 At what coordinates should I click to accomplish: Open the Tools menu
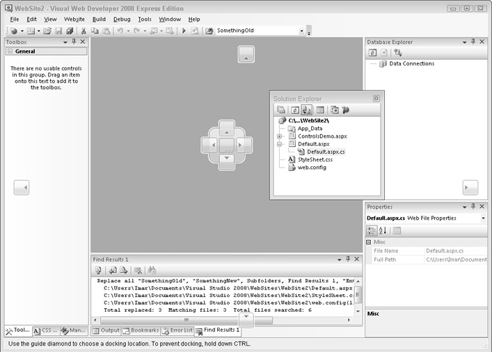[145, 19]
